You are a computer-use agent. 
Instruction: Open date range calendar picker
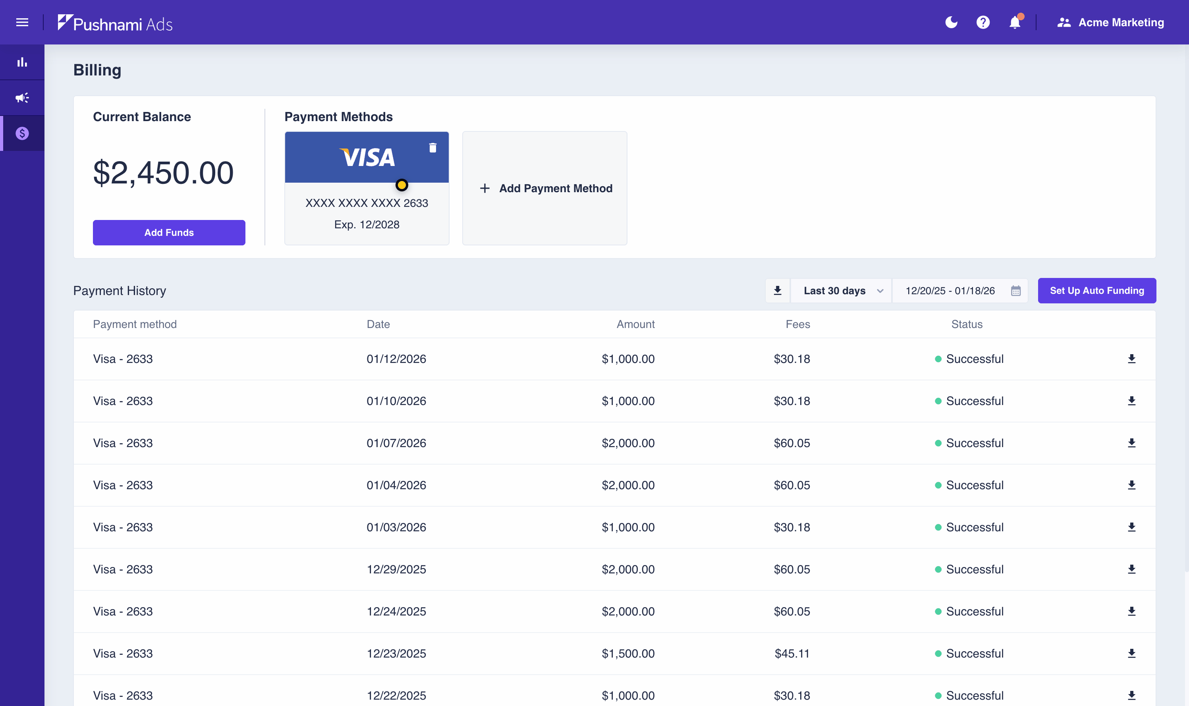coord(1016,291)
